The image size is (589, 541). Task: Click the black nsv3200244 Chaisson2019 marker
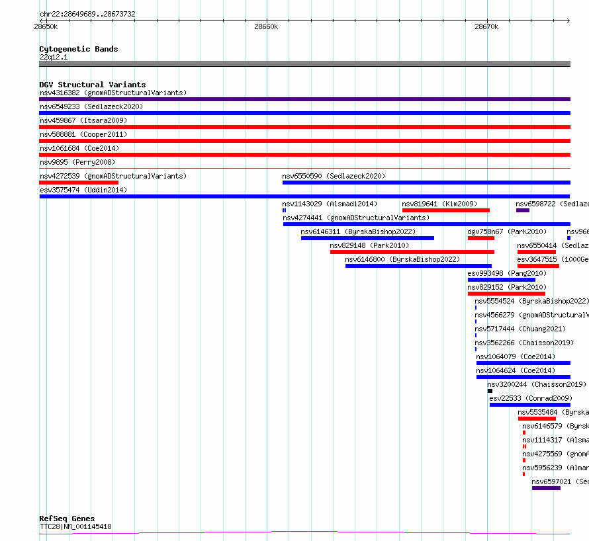[490, 391]
